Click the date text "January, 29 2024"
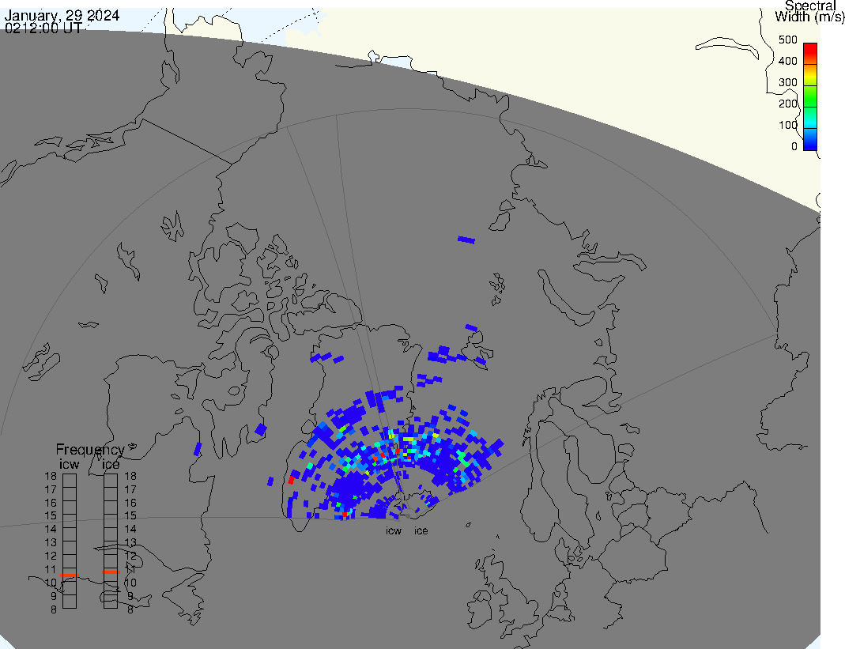The width and height of the screenshot is (845, 649). pos(62,15)
